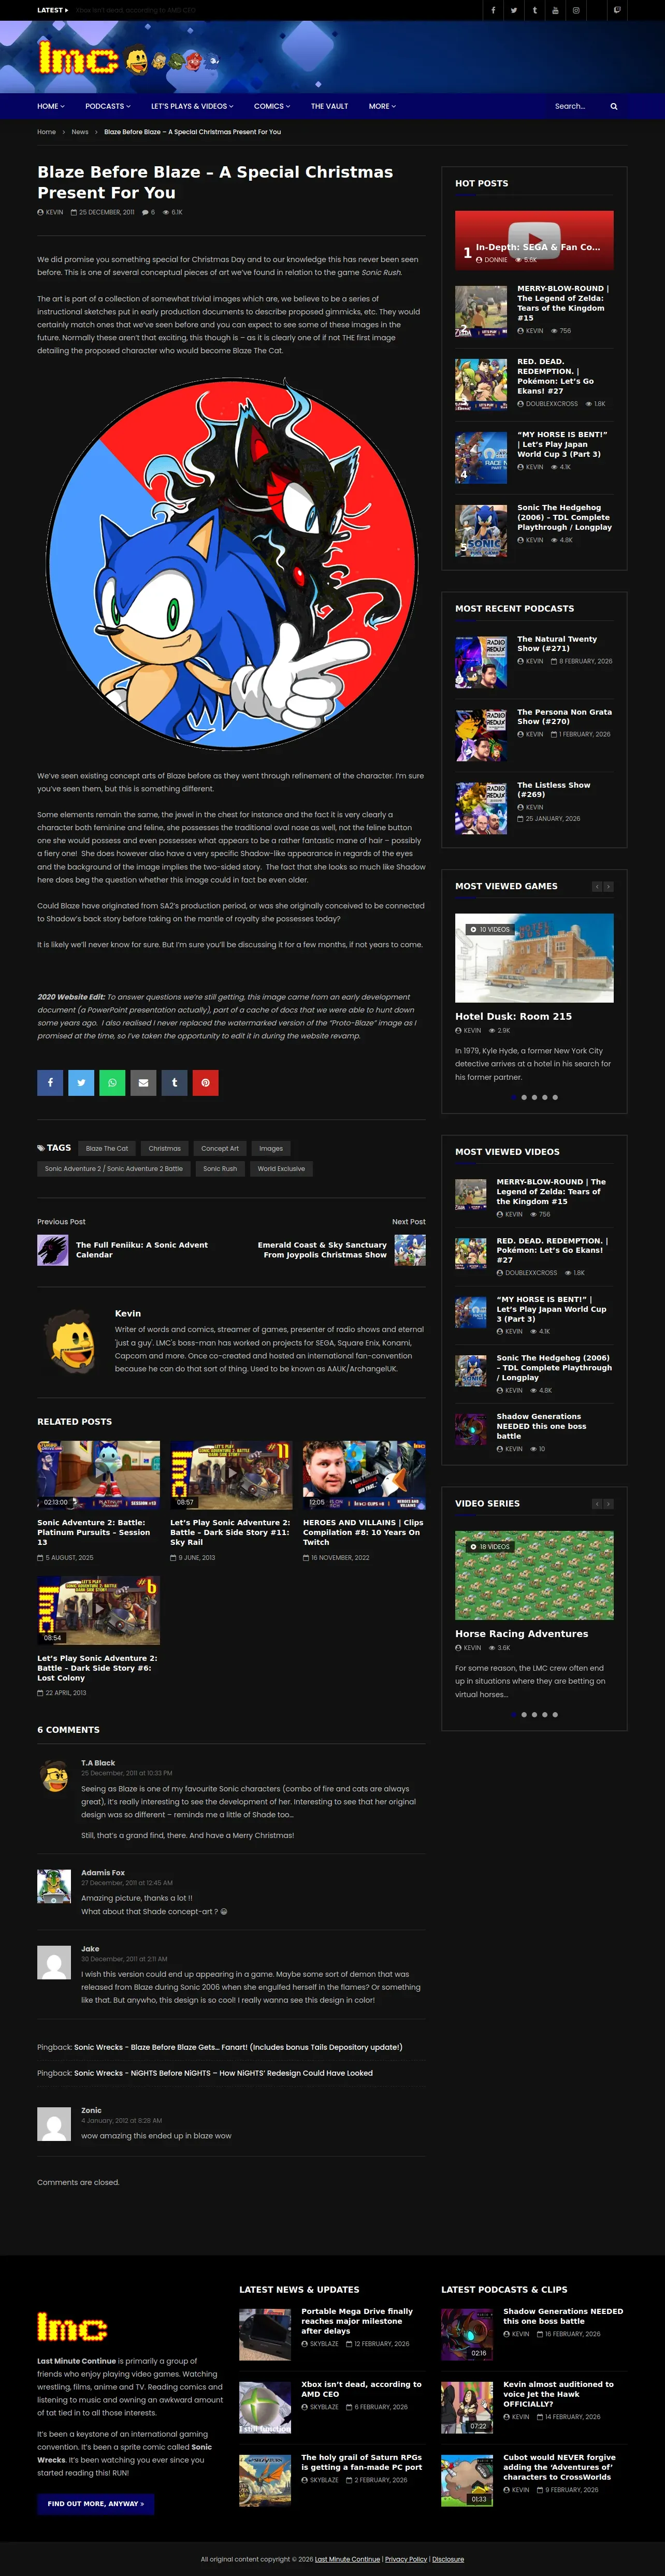Open related post HEROES AND VILLAINS thumbnail
This screenshot has width=665, height=2576.
point(364,1475)
